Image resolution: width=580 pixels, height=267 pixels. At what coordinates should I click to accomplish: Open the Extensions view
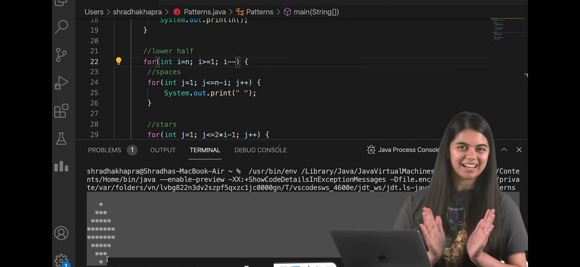click(x=61, y=111)
